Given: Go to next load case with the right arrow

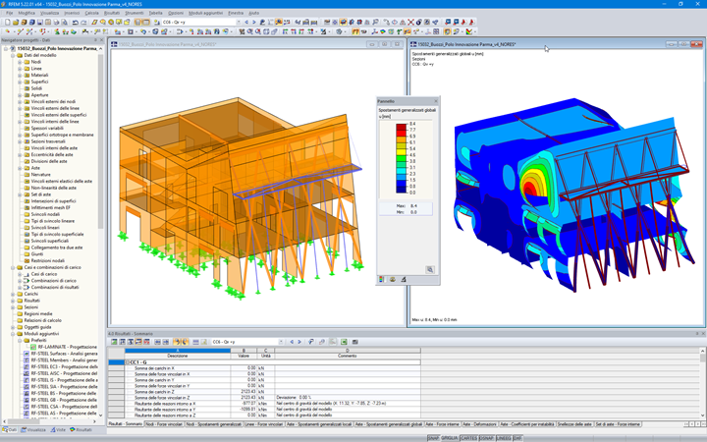Looking at the screenshot, I should (254, 22).
